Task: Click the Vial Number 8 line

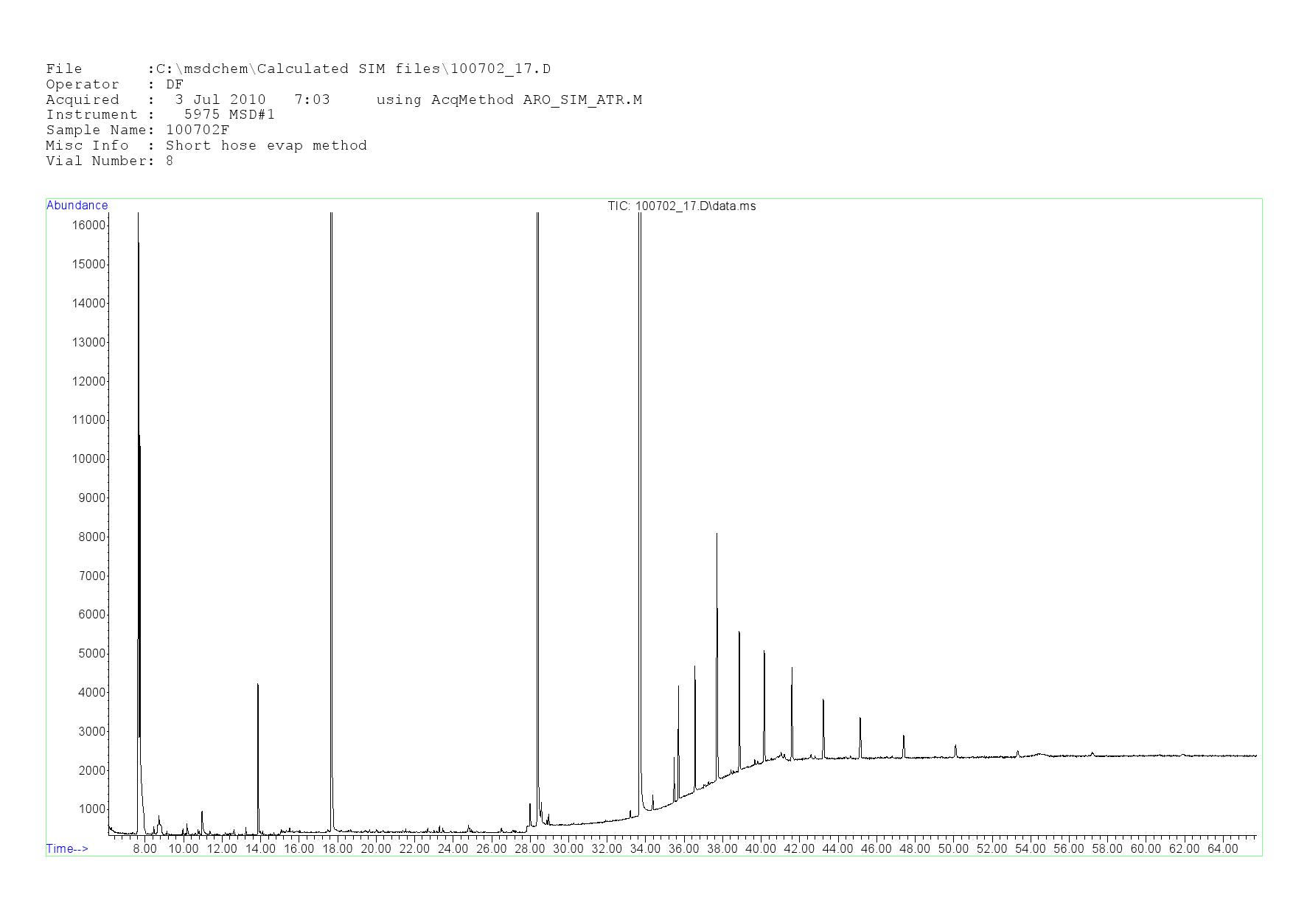Action: (x=109, y=161)
